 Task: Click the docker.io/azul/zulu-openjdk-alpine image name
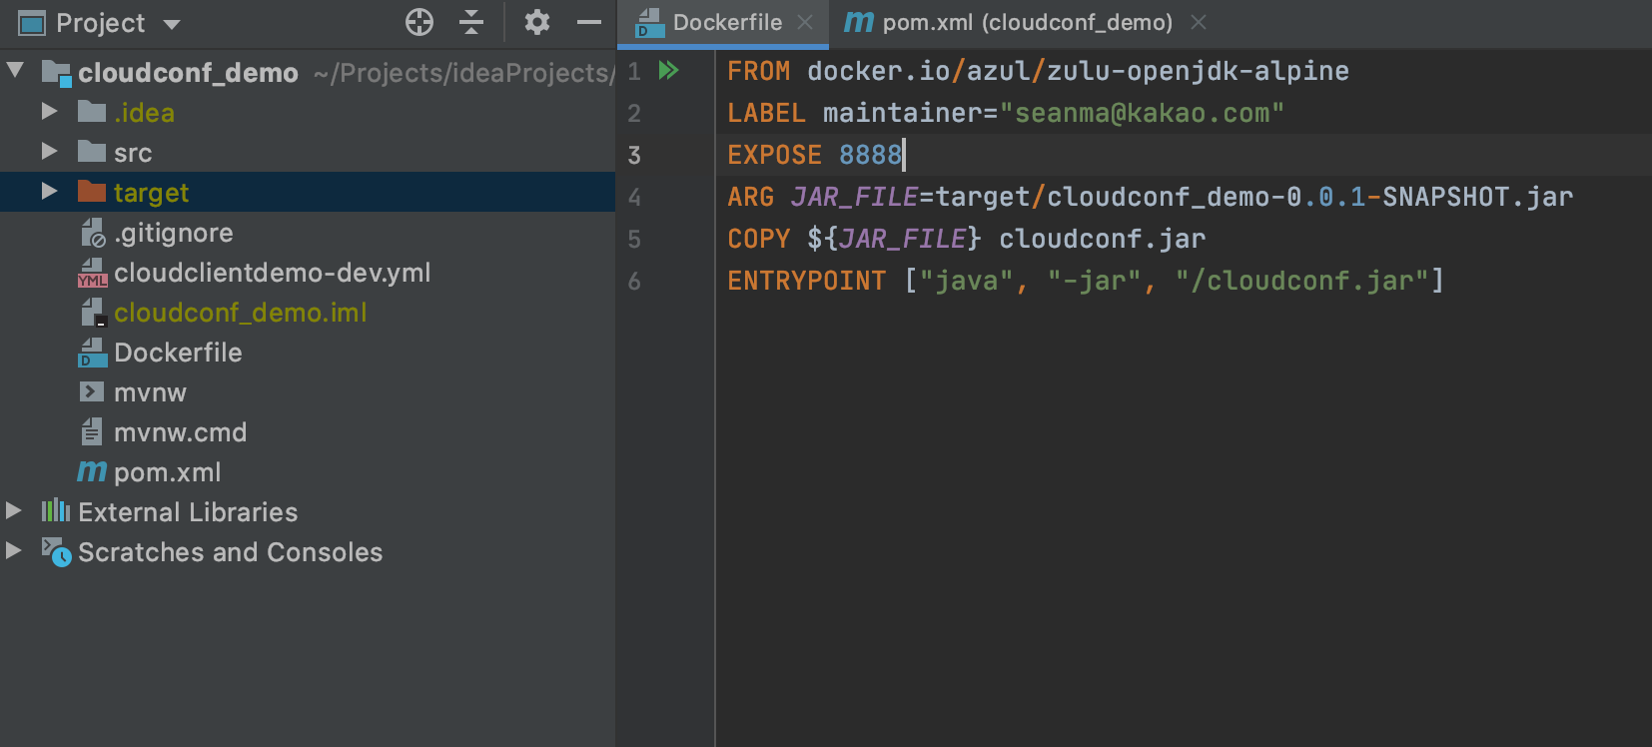tap(1078, 71)
